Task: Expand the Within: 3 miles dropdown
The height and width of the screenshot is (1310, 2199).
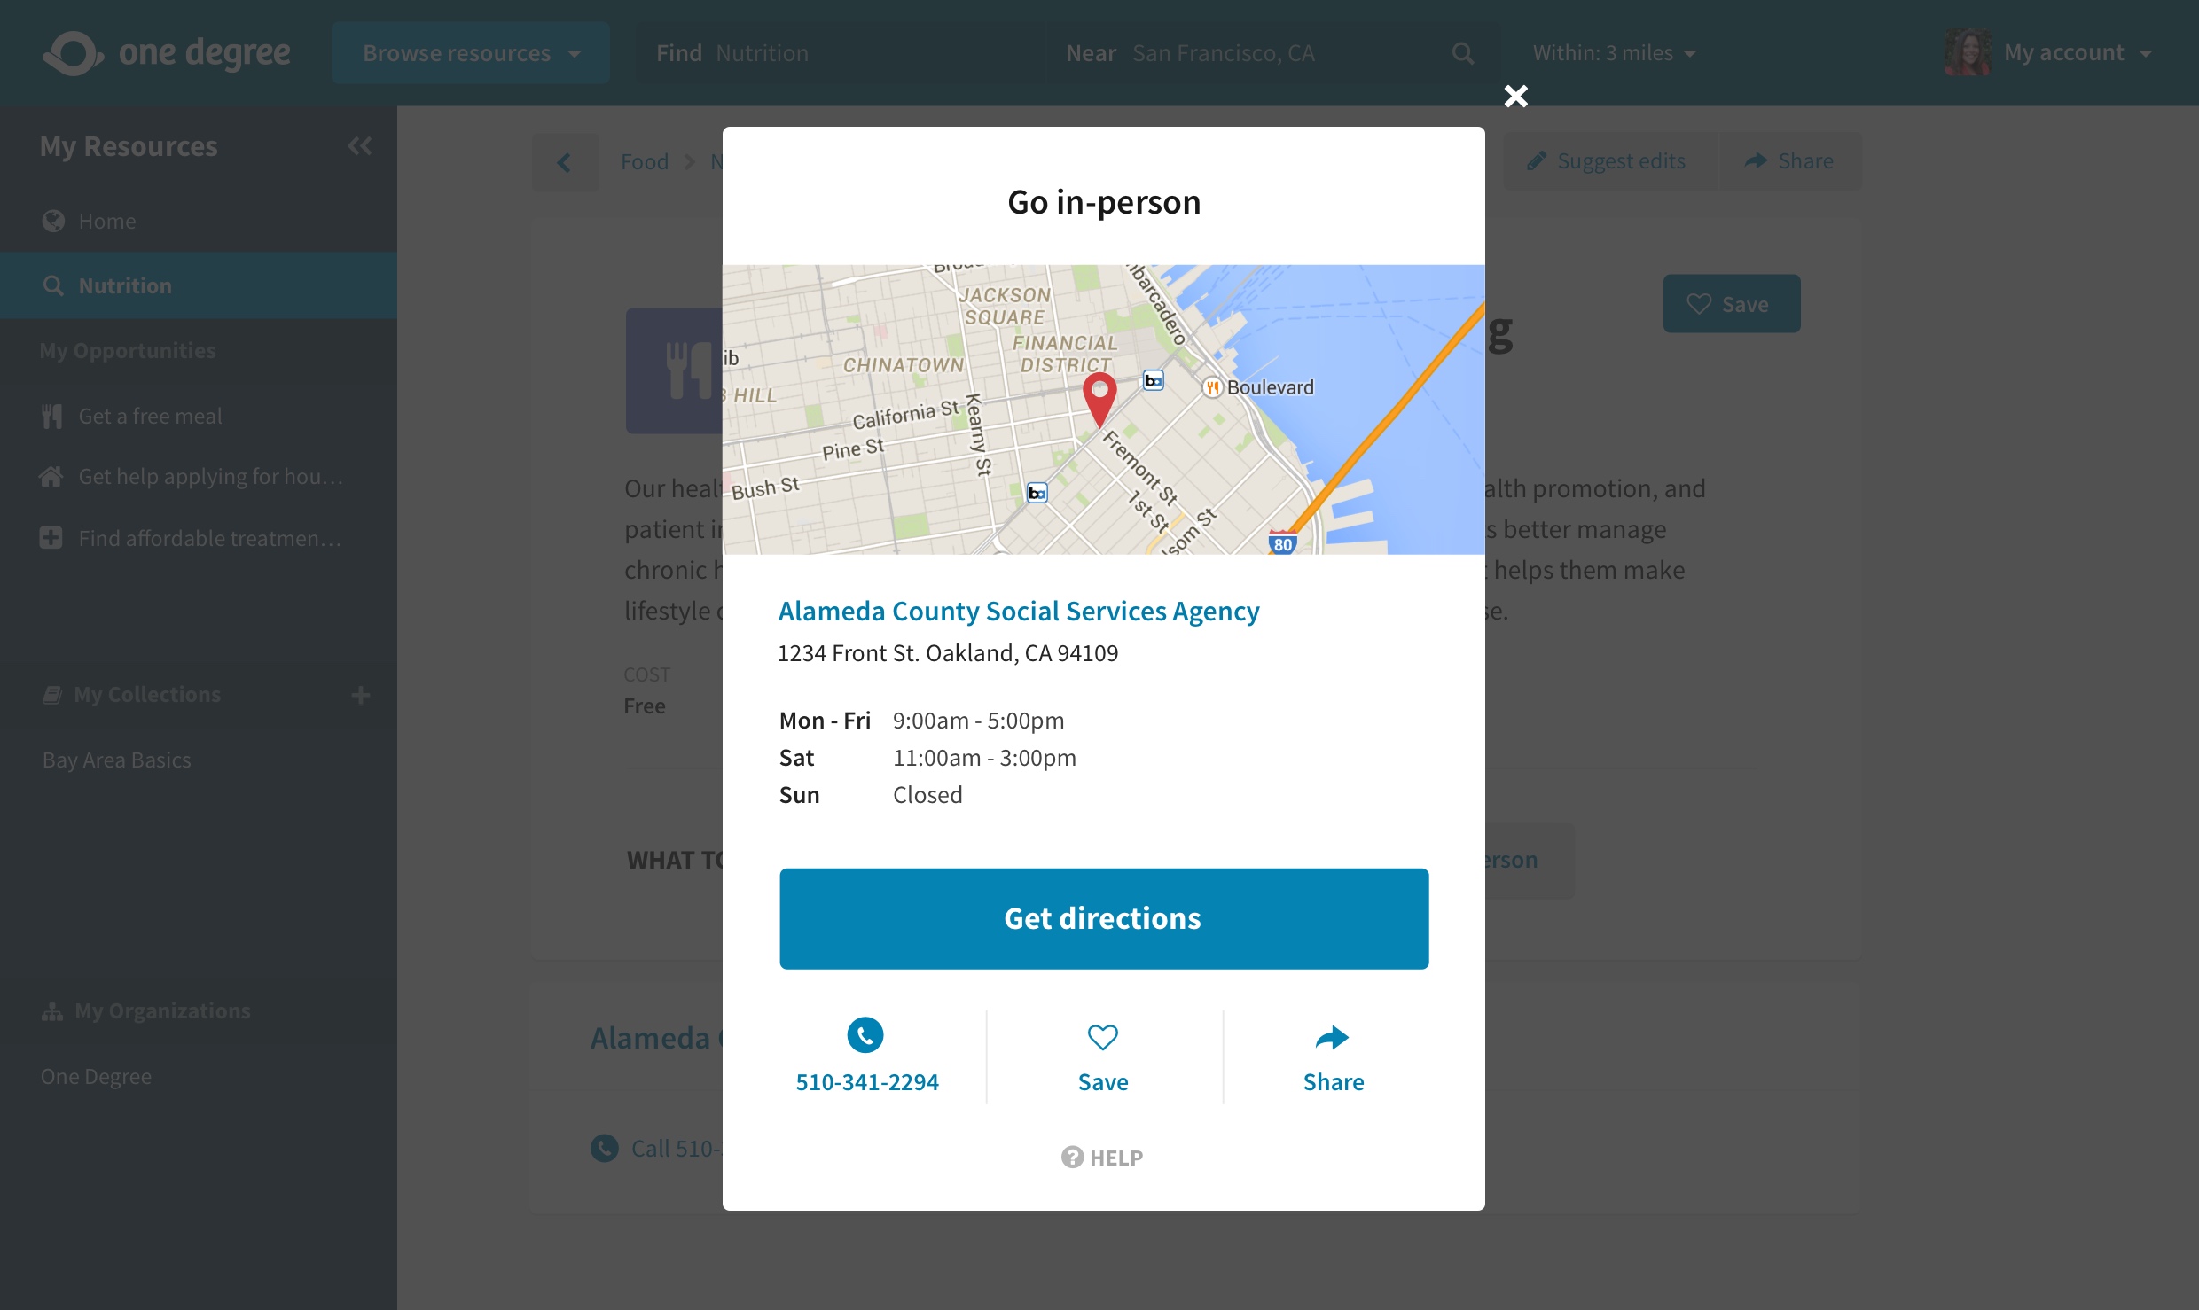Action: click(1614, 53)
